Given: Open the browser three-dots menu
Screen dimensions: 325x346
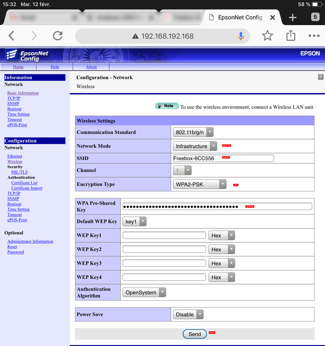Looking at the screenshot, I should pyautogui.click(x=314, y=35).
